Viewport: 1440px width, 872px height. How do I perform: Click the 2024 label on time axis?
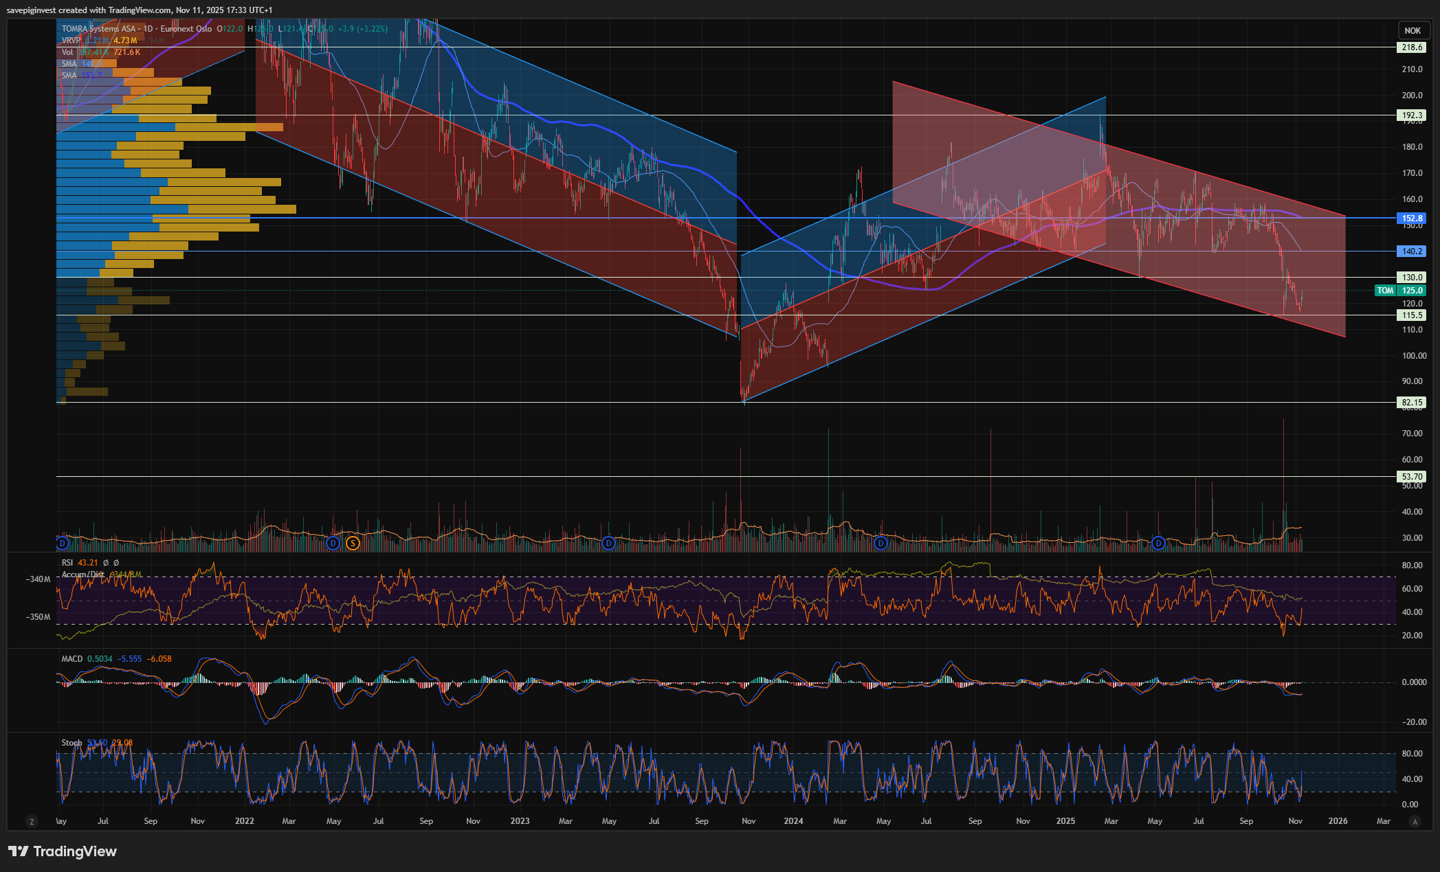793,821
